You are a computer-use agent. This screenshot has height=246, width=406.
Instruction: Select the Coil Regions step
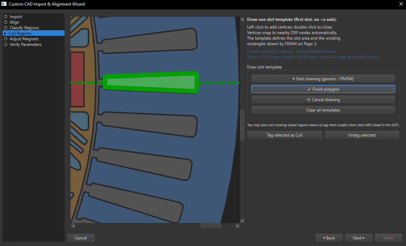pyautogui.click(x=34, y=33)
